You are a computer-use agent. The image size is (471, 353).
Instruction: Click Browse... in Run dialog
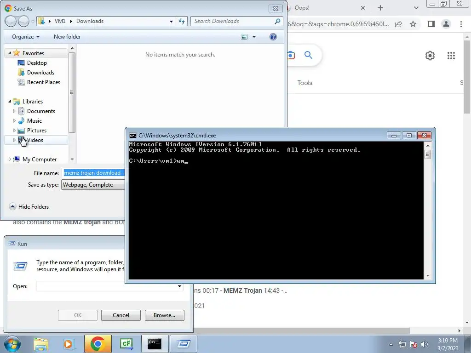pyautogui.click(x=164, y=315)
